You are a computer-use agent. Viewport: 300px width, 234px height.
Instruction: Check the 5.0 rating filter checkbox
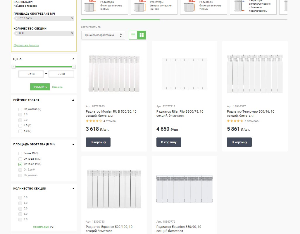click(20, 131)
